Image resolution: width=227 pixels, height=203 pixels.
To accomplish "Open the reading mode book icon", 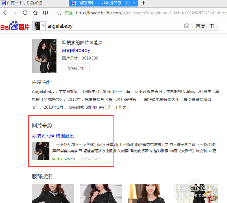I will click(x=45, y=13).
